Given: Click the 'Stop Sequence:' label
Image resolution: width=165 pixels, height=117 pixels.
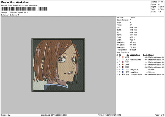Looking at the screenshot, I should coord(123,52).
